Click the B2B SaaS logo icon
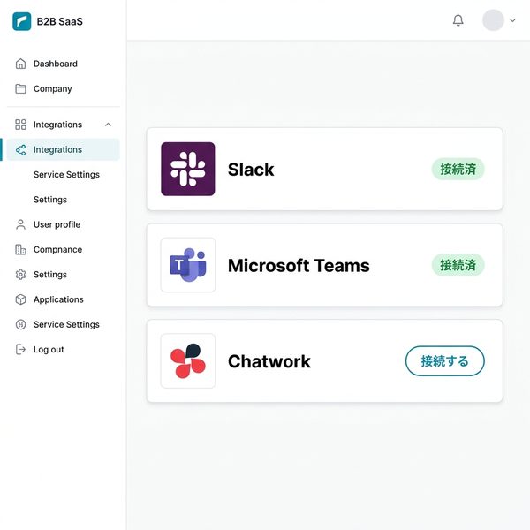 21,21
